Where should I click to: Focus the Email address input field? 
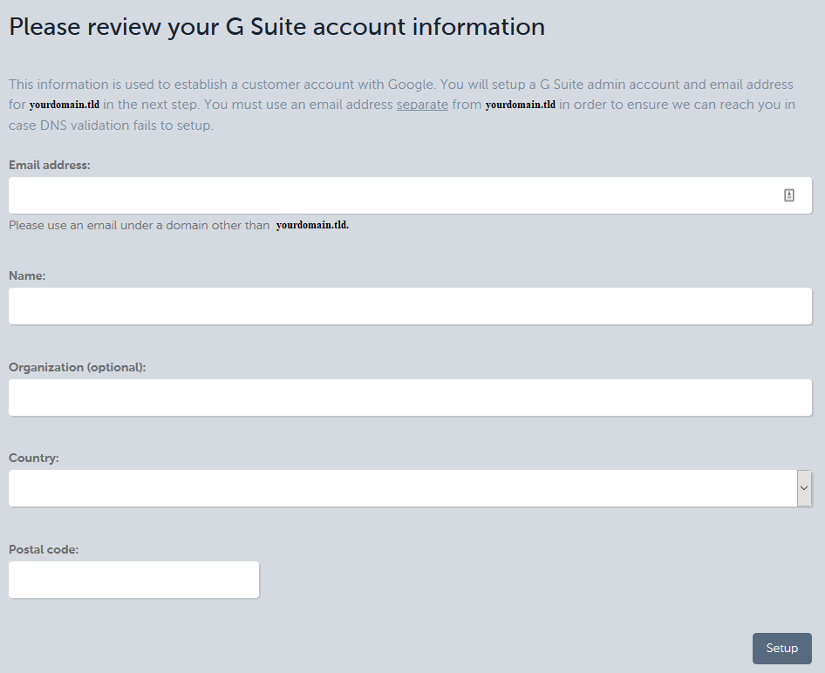coord(410,195)
